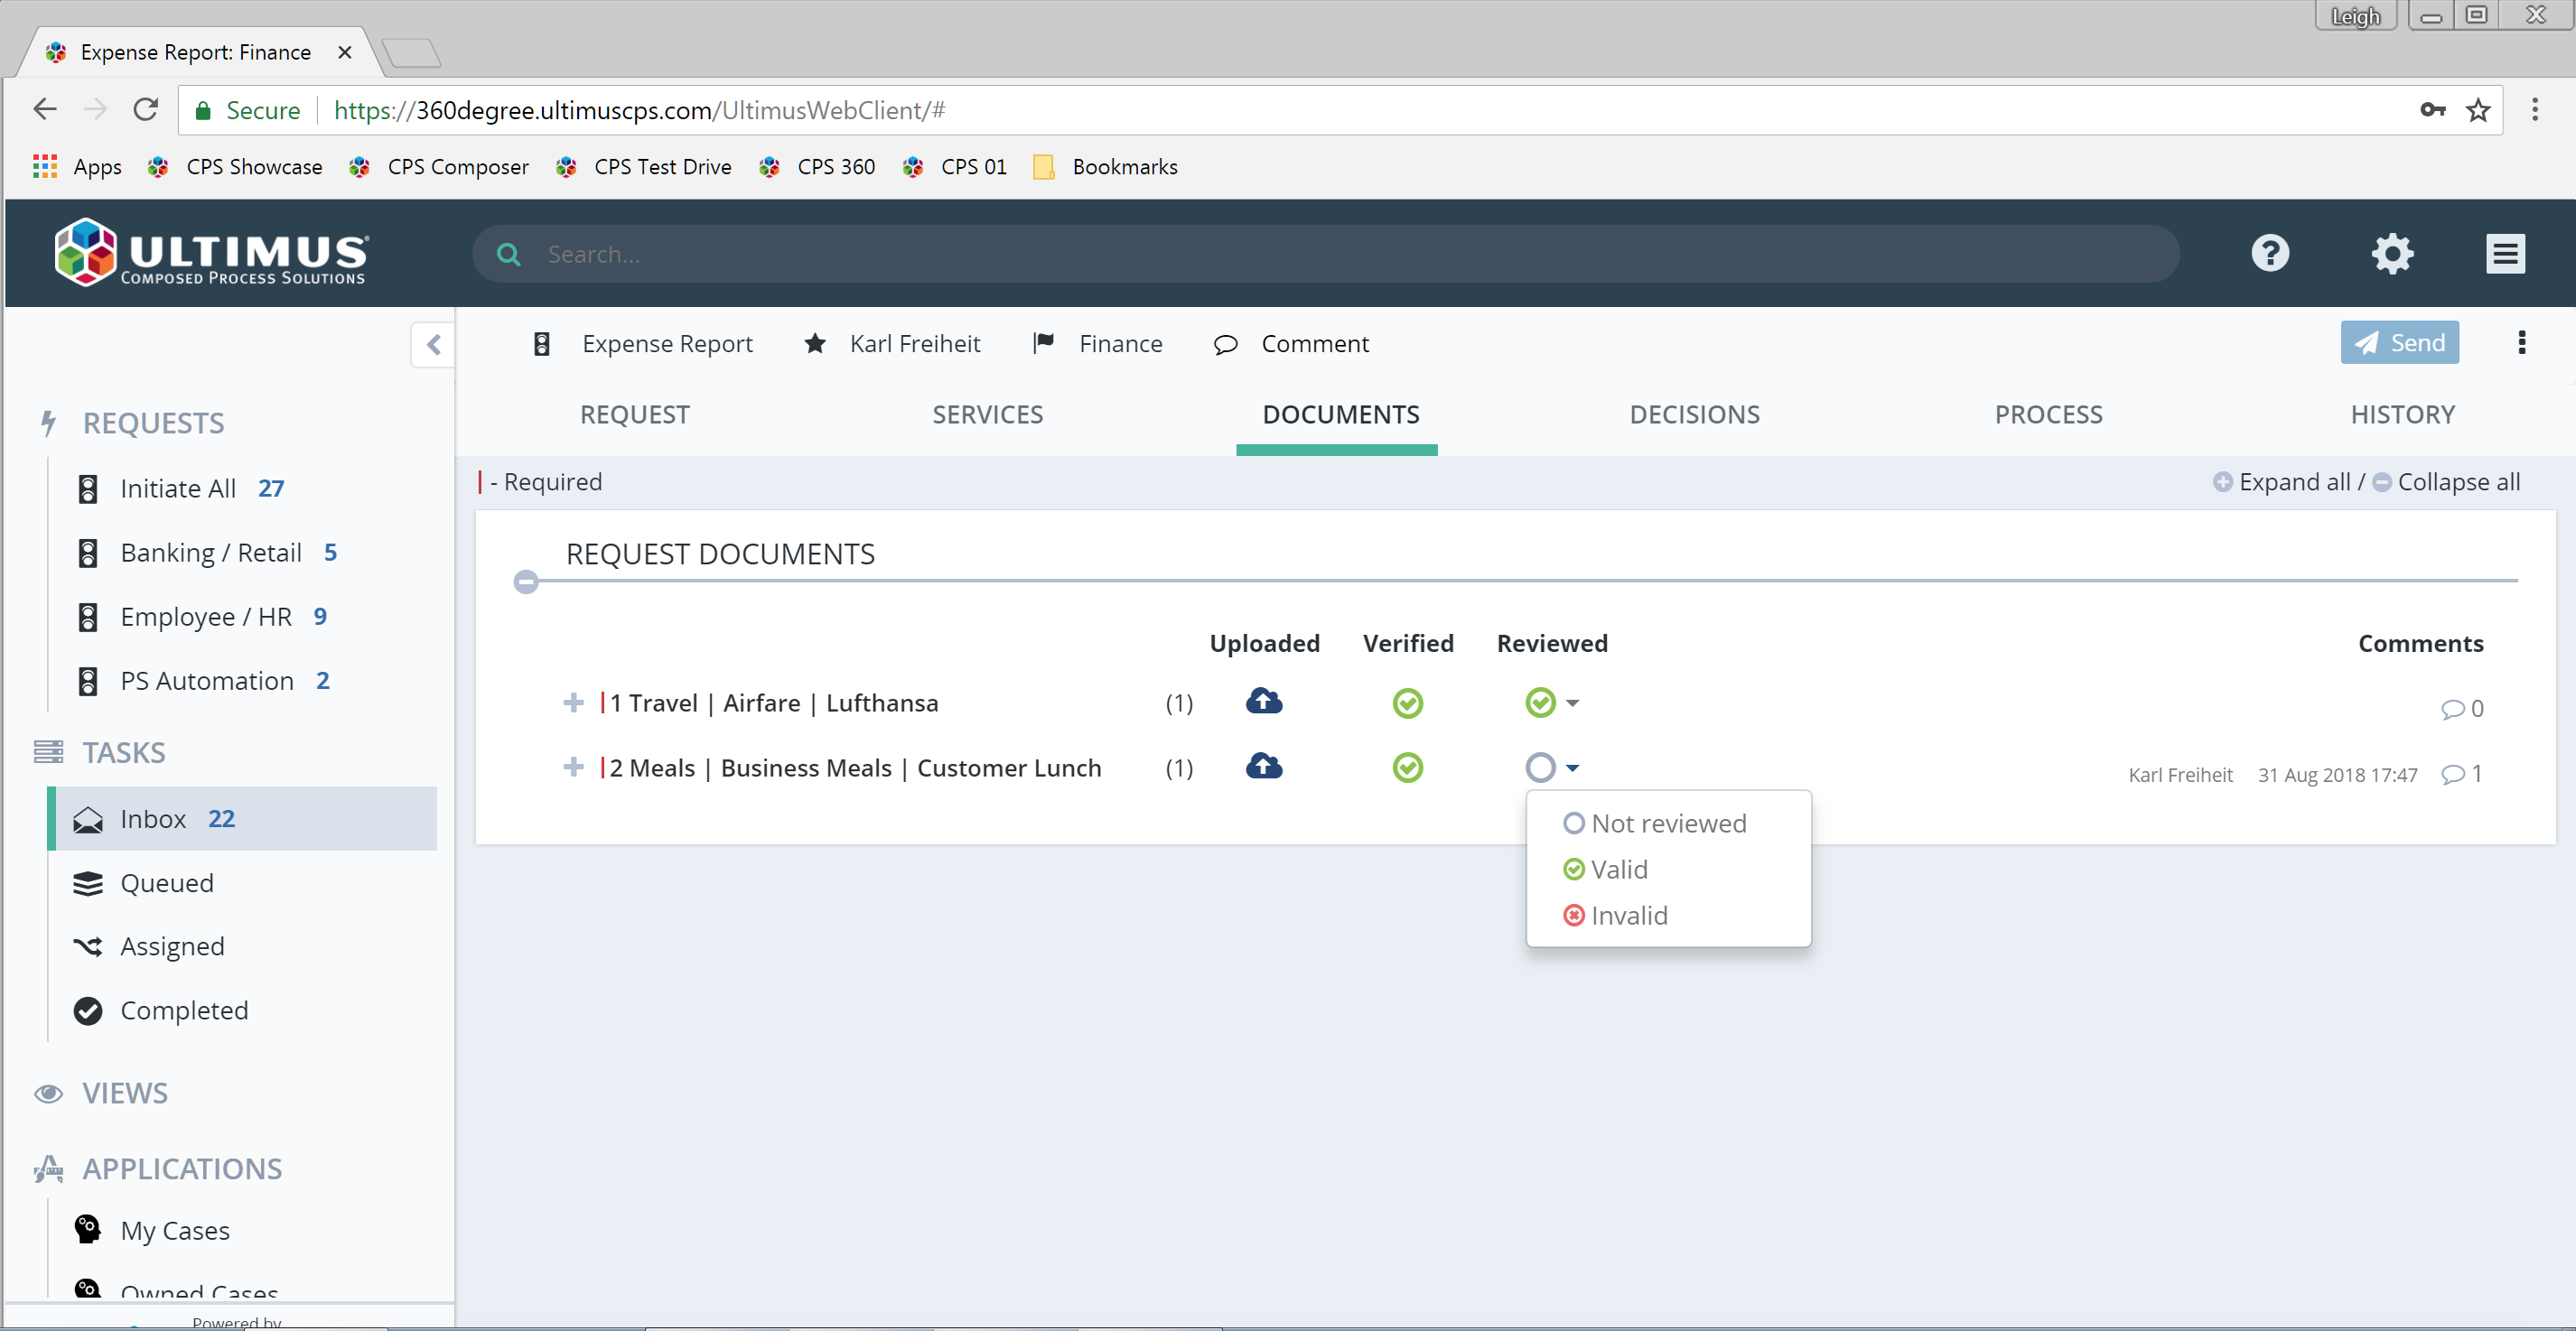Screen dimensions: 2576x1331
Task: Click the upload cloud icon for Meals row
Action: click(x=1264, y=767)
